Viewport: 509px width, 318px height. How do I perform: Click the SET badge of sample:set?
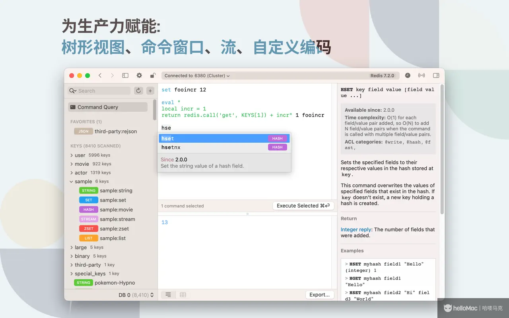89,200
